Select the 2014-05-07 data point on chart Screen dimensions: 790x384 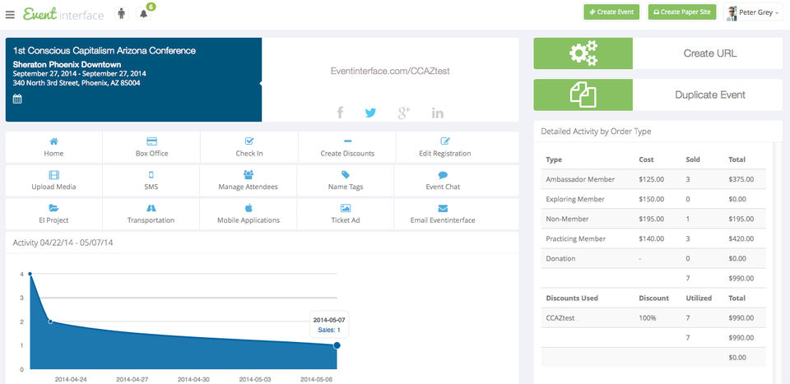(x=337, y=345)
